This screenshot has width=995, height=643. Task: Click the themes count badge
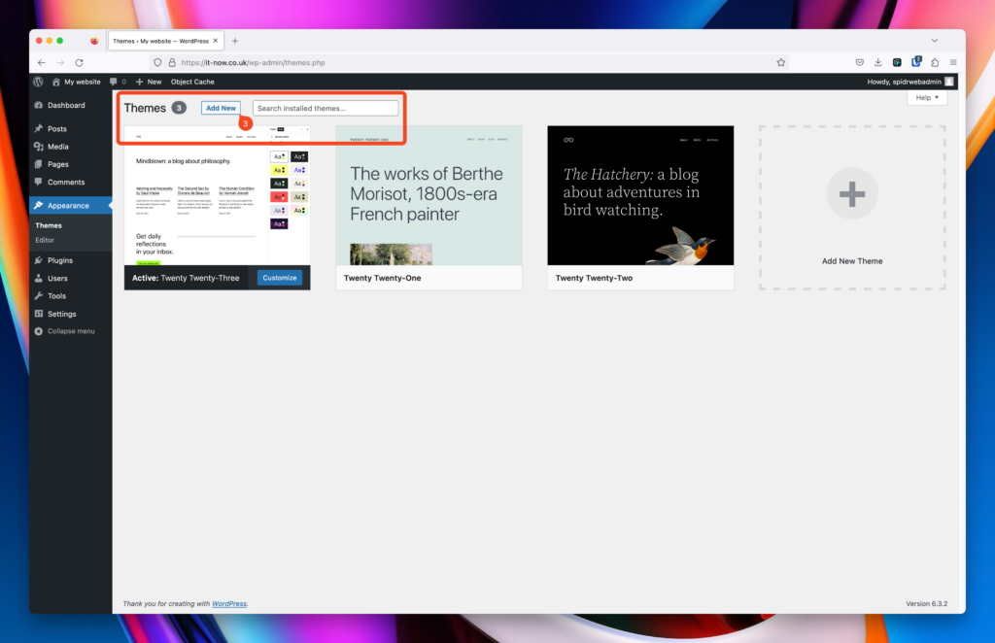coord(179,108)
